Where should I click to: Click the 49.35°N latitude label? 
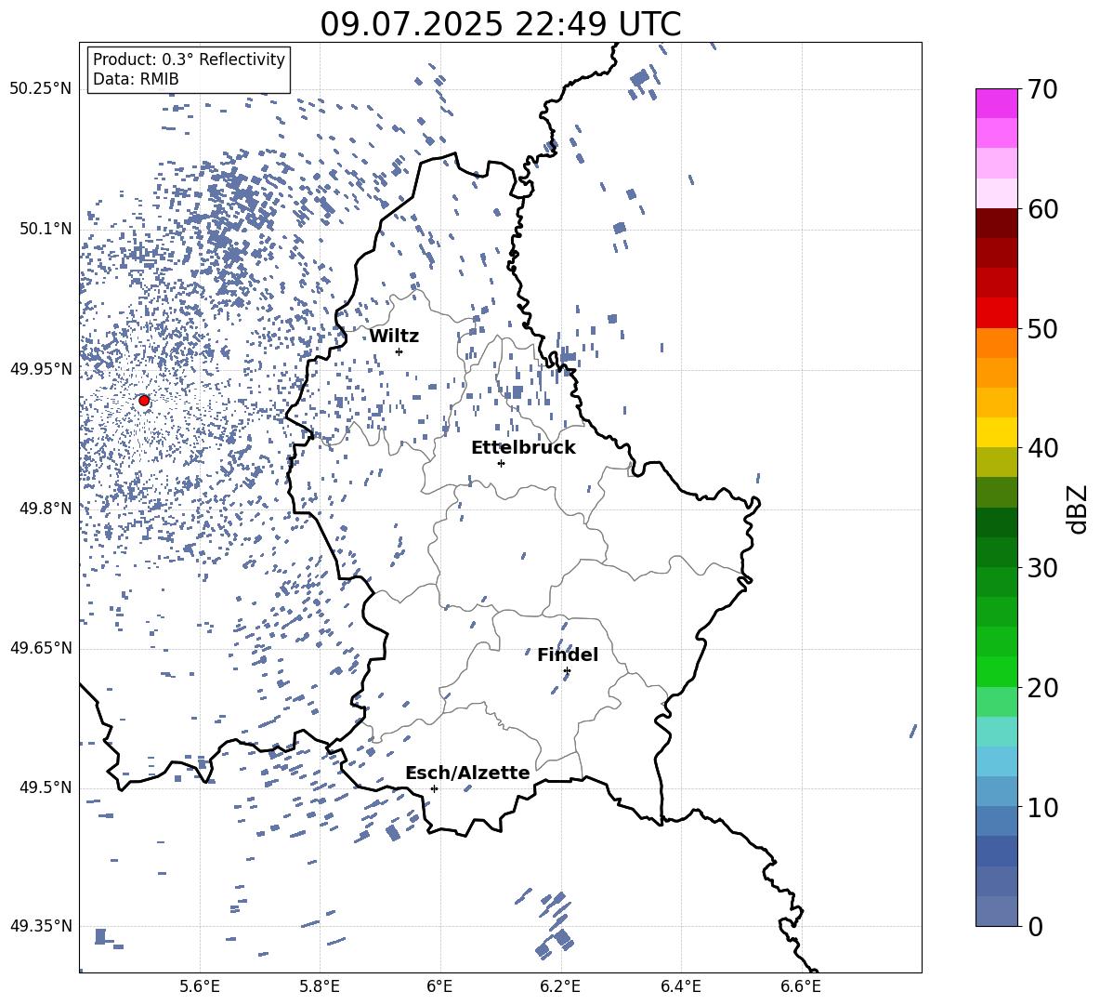[x=41, y=926]
